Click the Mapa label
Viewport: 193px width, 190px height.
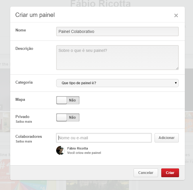tap(20, 99)
